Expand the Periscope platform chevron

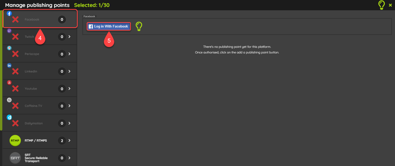tap(69, 54)
